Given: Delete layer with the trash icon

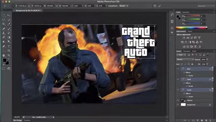Looking at the screenshot, I should pyautogui.click(x=210, y=121).
